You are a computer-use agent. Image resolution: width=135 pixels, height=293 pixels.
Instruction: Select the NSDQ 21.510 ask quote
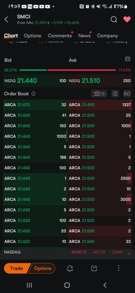tap(100, 81)
